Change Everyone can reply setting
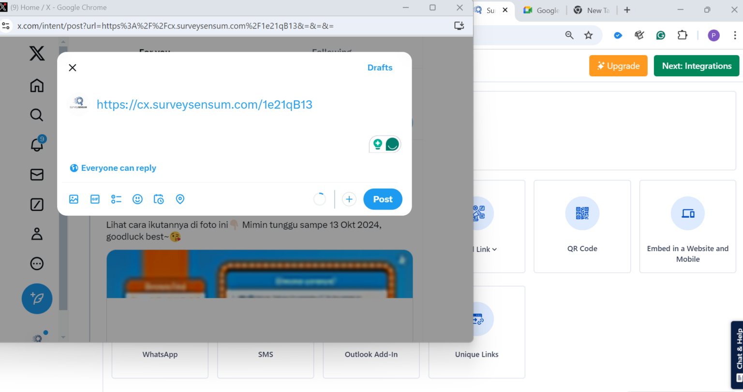Screen dimensions: 743x392 point(113,168)
